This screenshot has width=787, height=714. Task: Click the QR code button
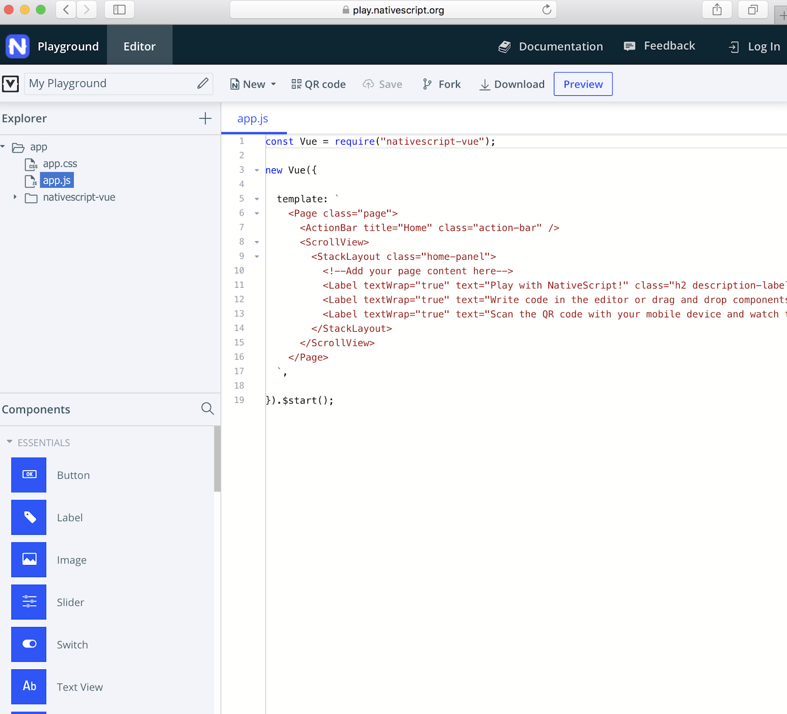(319, 84)
